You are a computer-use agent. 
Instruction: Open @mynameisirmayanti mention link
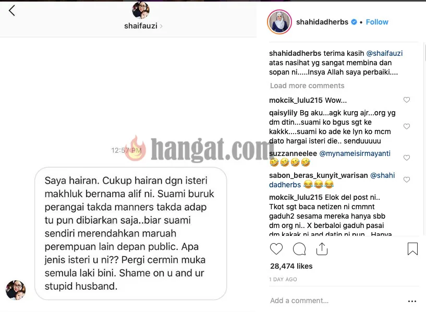(x=355, y=153)
